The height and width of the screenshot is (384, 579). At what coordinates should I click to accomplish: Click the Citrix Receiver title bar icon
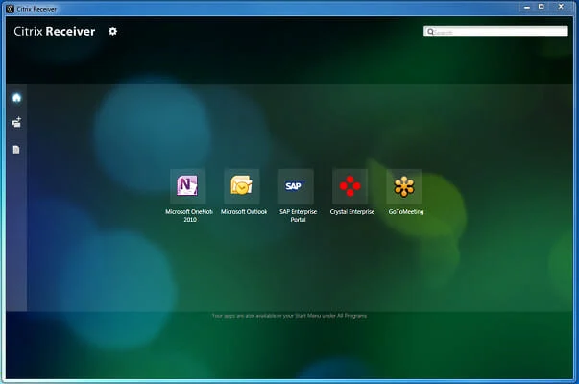click(10, 9)
